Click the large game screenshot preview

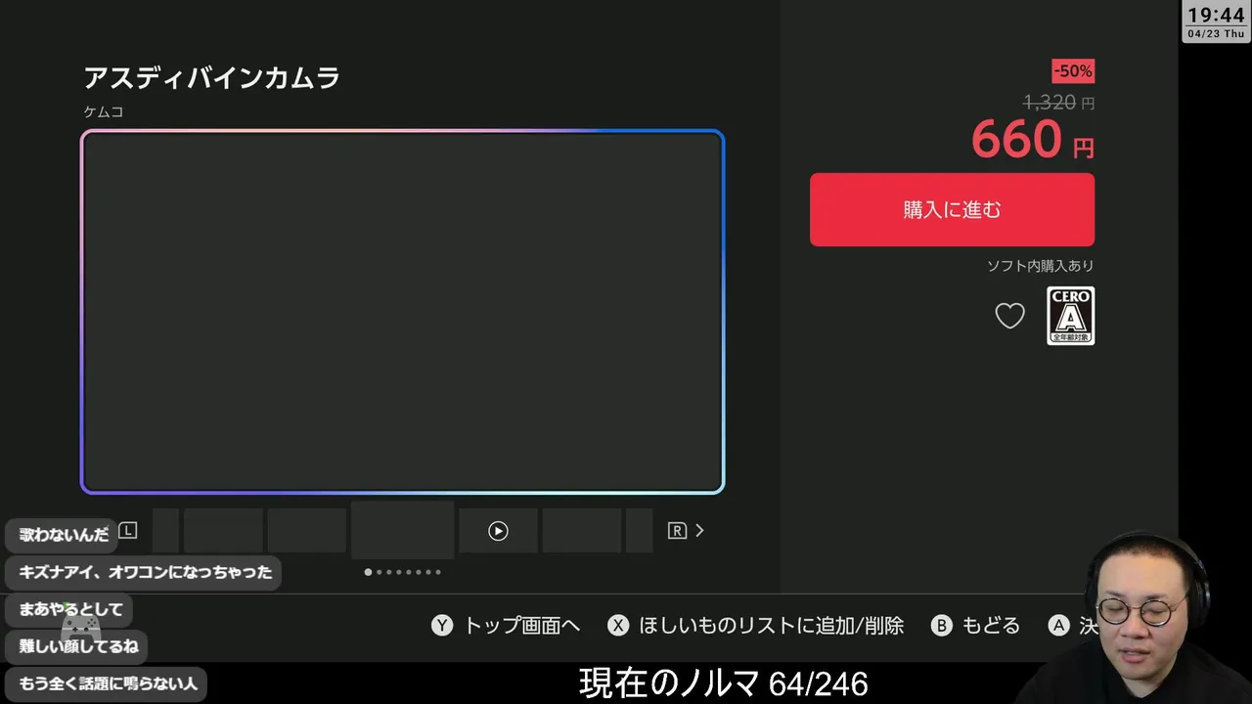pos(402,312)
